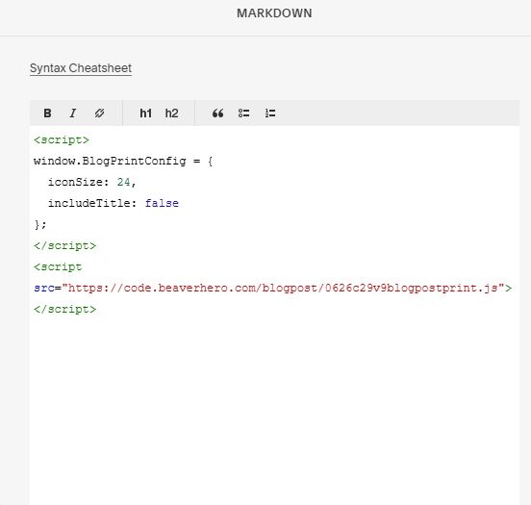Image resolution: width=531 pixels, height=505 pixels.
Task: Apply heading 2 with the h2 button
Action: [x=171, y=114]
